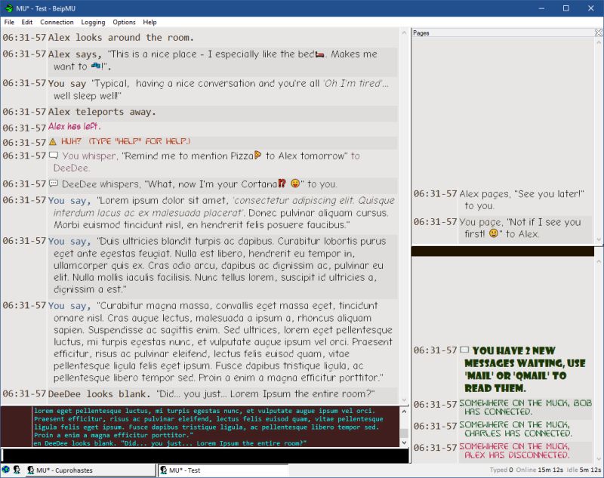Image resolution: width=604 pixels, height=478 pixels.
Task: Open the Logging menu
Action: tap(93, 22)
